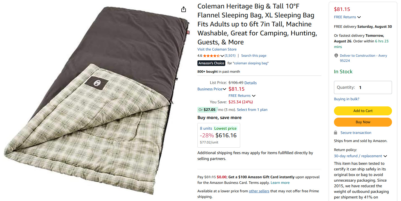Viewport: 401px width, 201px height.
Task: Click the share icon above product image
Action: 184,9
